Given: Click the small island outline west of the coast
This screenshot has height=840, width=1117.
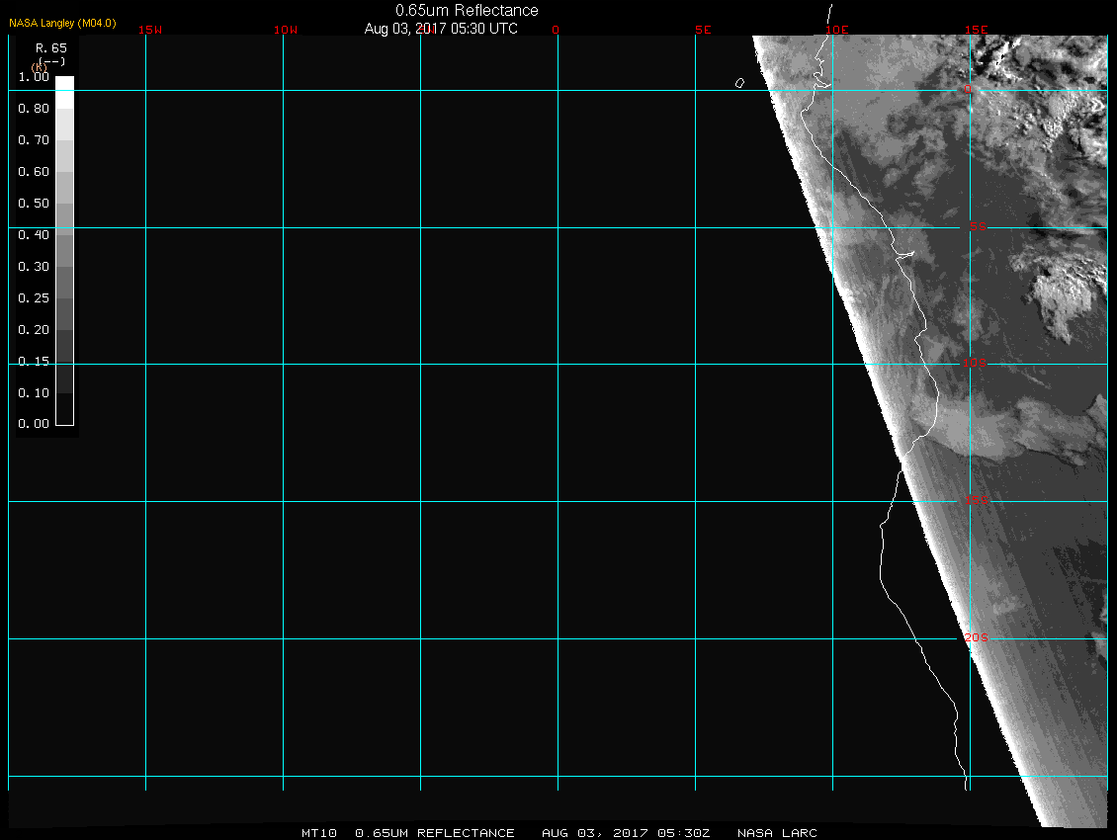Looking at the screenshot, I should (x=739, y=83).
